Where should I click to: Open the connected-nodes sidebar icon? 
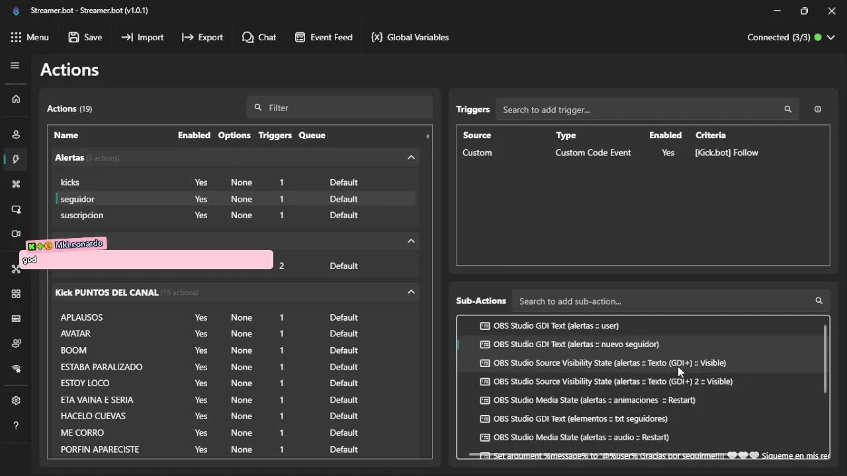16,269
